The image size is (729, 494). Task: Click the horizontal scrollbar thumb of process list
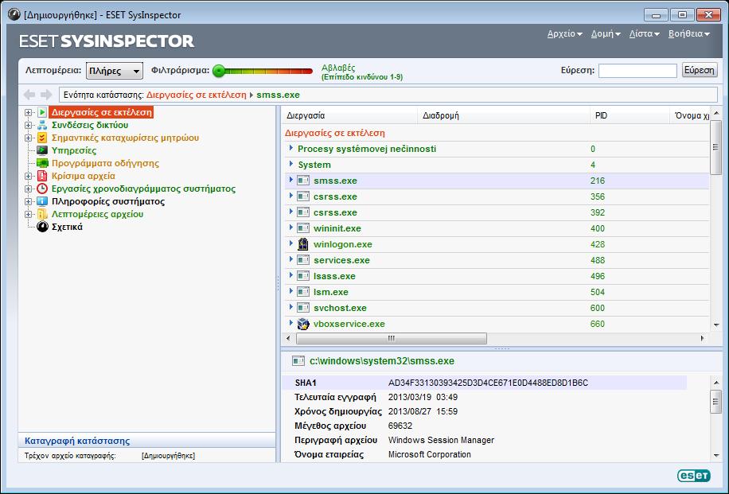coord(392,338)
